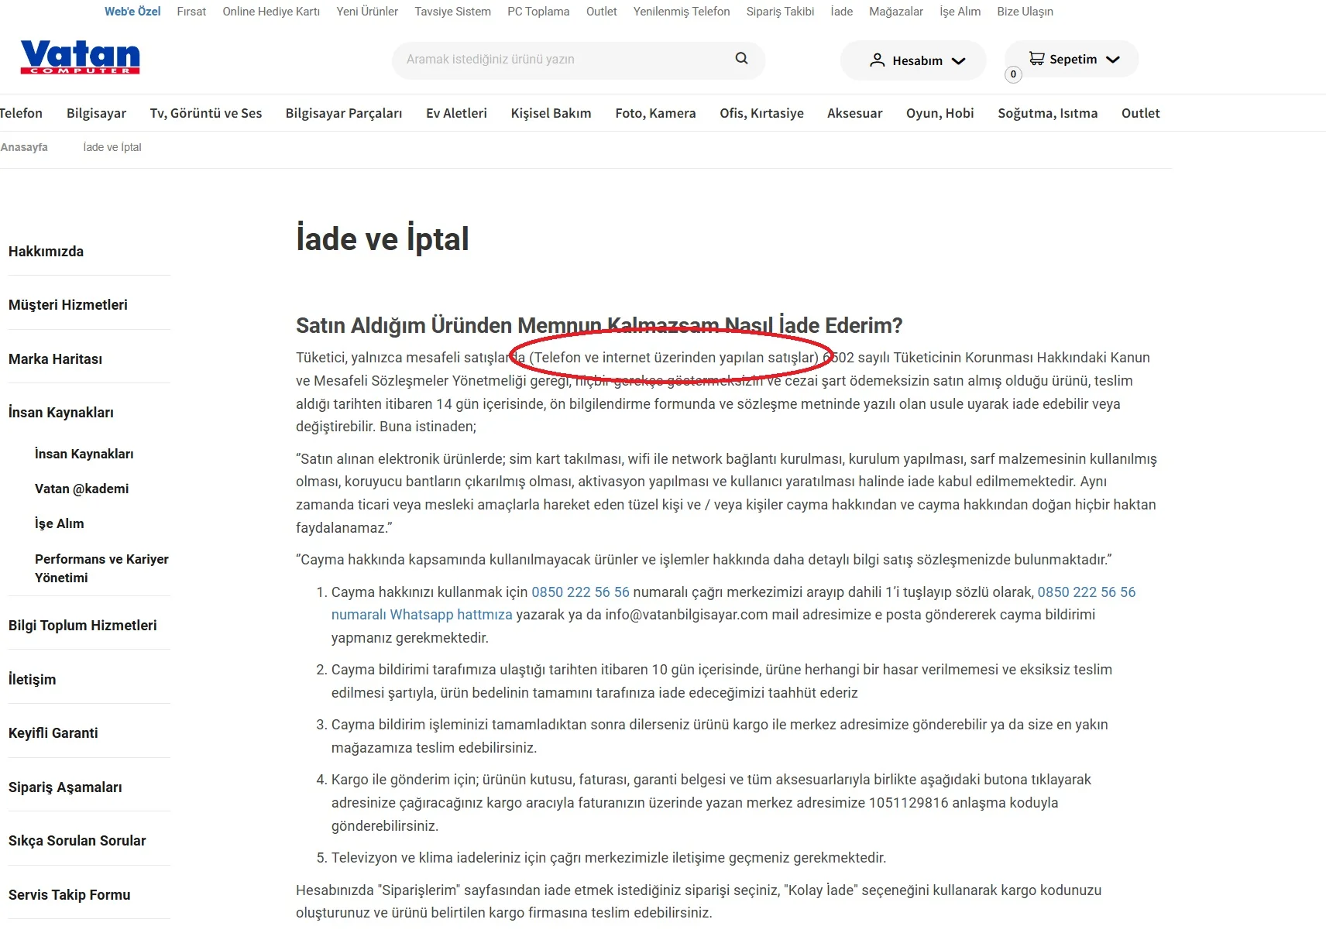Click the search magnifier icon
This screenshot has height=933, width=1326.
pyautogui.click(x=741, y=59)
